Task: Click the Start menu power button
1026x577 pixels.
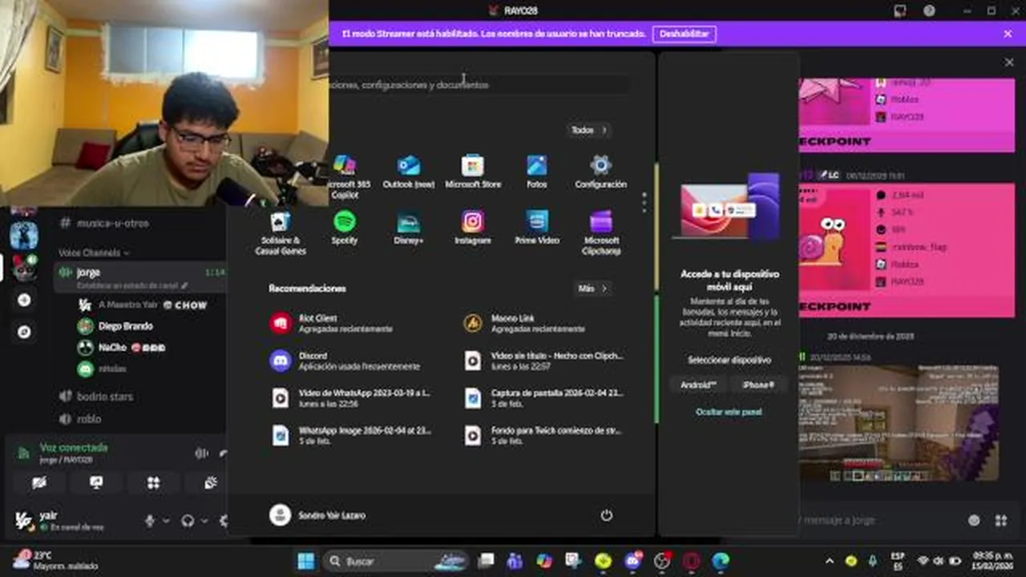Action: (x=607, y=515)
